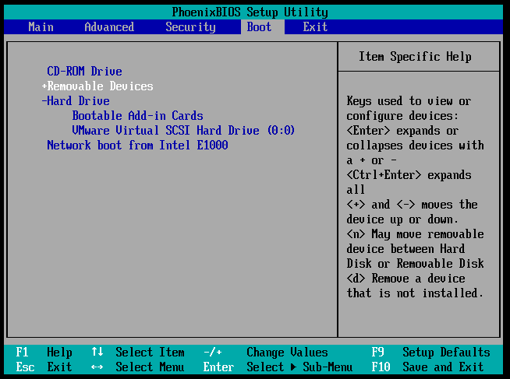Click the -/+ Change Values hint
Screen dimensions: 510x379
pyautogui.click(x=266, y=353)
